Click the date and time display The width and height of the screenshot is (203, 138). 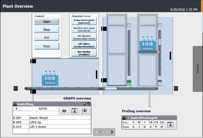[184, 10]
